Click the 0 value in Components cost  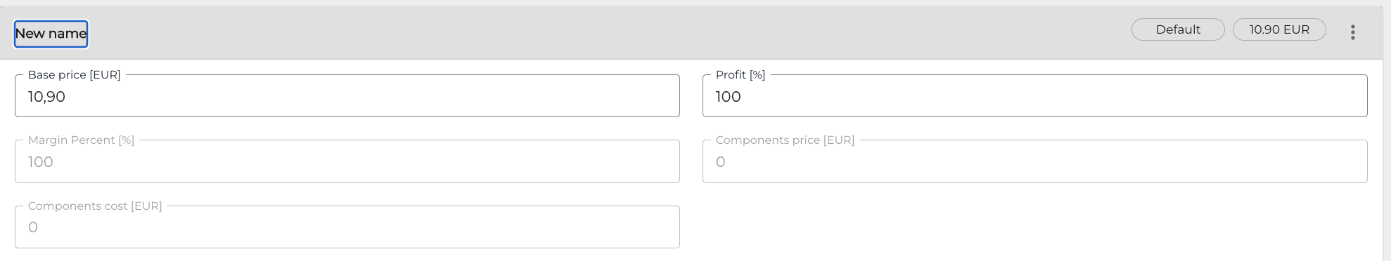[x=33, y=227]
